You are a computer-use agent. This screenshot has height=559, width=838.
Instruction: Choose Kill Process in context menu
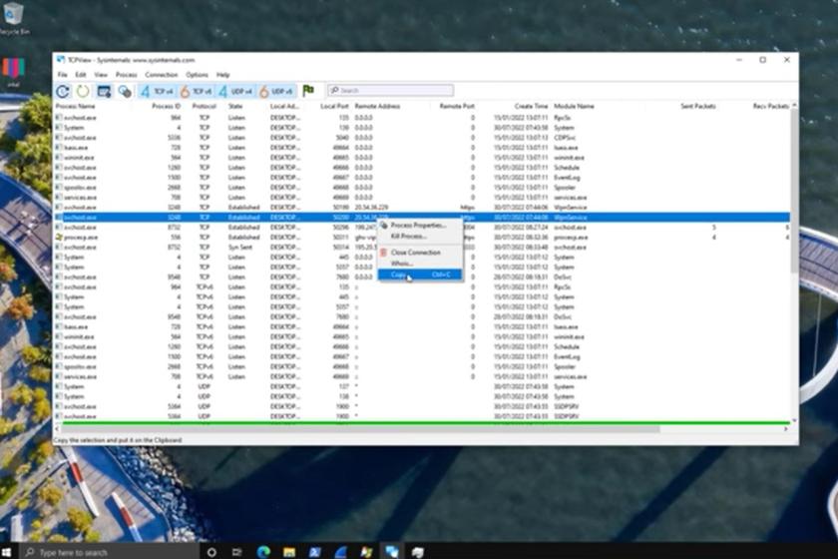(x=420, y=236)
